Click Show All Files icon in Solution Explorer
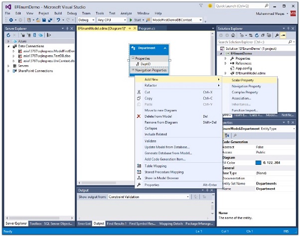The width and height of the screenshot is (299, 236). point(269,35)
